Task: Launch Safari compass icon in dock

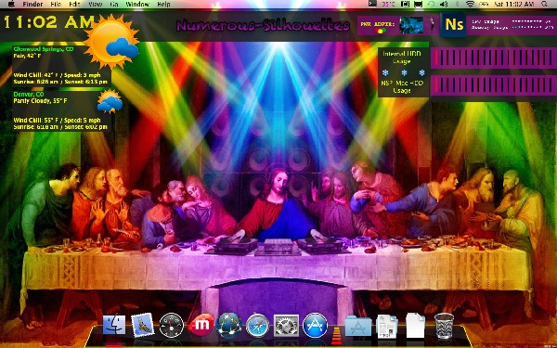Action: [x=257, y=326]
